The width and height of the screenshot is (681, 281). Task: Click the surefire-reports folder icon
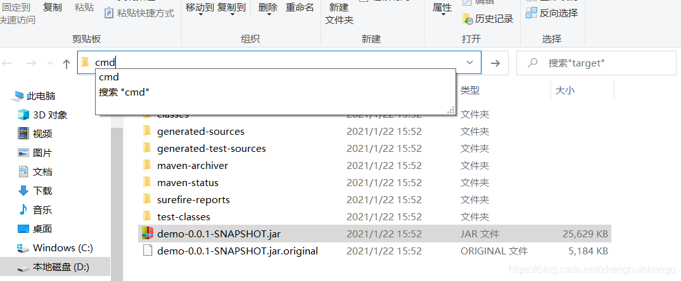pyautogui.click(x=147, y=199)
